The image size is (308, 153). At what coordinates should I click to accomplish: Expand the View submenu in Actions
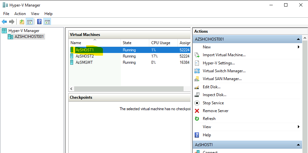click(x=299, y=127)
